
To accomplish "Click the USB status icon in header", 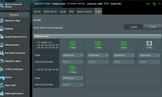I will coord(159,4).
